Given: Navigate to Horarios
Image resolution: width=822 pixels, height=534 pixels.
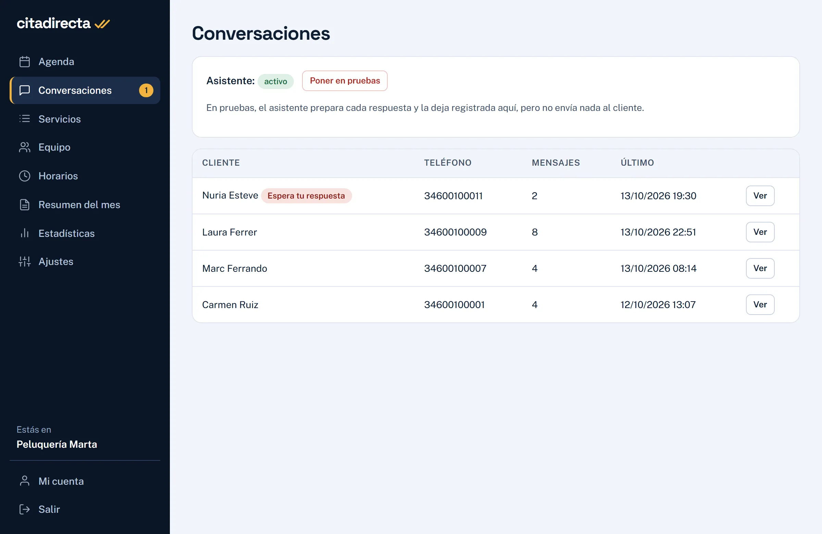Looking at the screenshot, I should tap(85, 176).
